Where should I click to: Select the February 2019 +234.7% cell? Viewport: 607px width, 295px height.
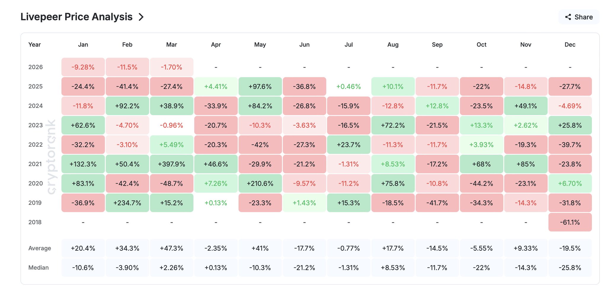point(127,203)
